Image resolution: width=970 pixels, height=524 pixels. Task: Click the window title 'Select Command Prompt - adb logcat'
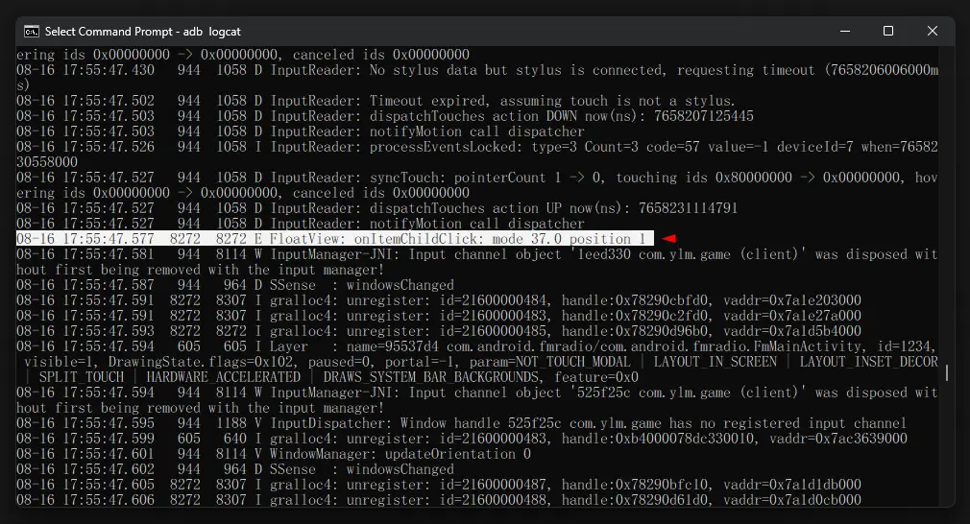point(142,32)
